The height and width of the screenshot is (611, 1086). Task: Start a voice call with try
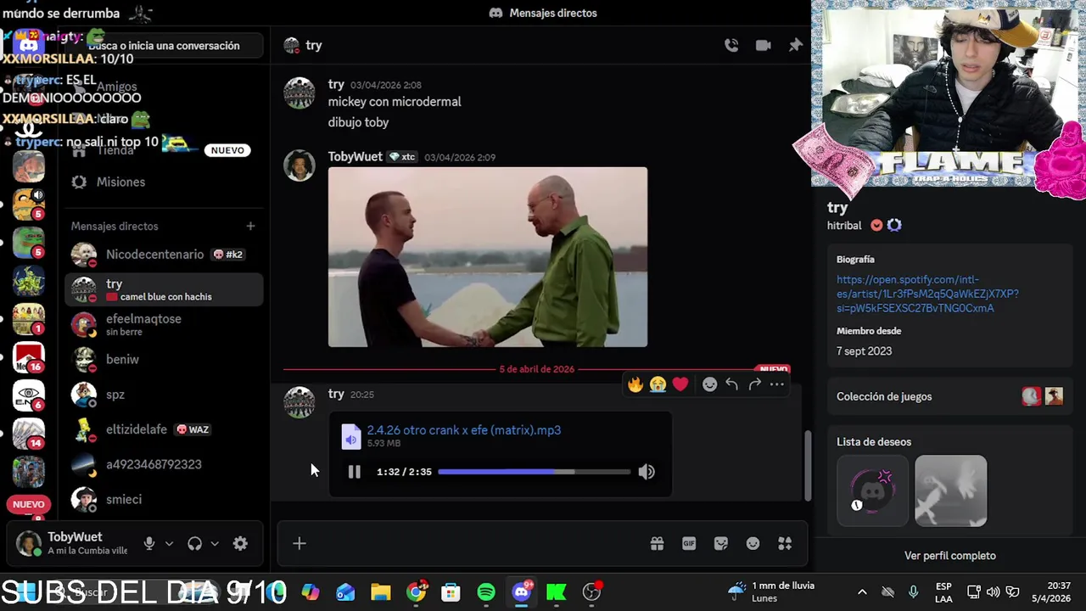tap(731, 46)
